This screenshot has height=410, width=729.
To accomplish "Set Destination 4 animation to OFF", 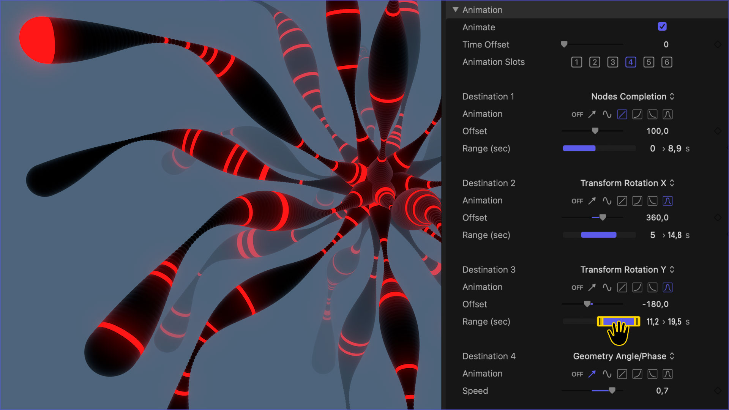I will click(x=577, y=374).
